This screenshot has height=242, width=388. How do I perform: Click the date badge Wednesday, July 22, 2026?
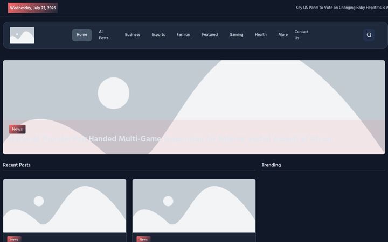coord(33,8)
